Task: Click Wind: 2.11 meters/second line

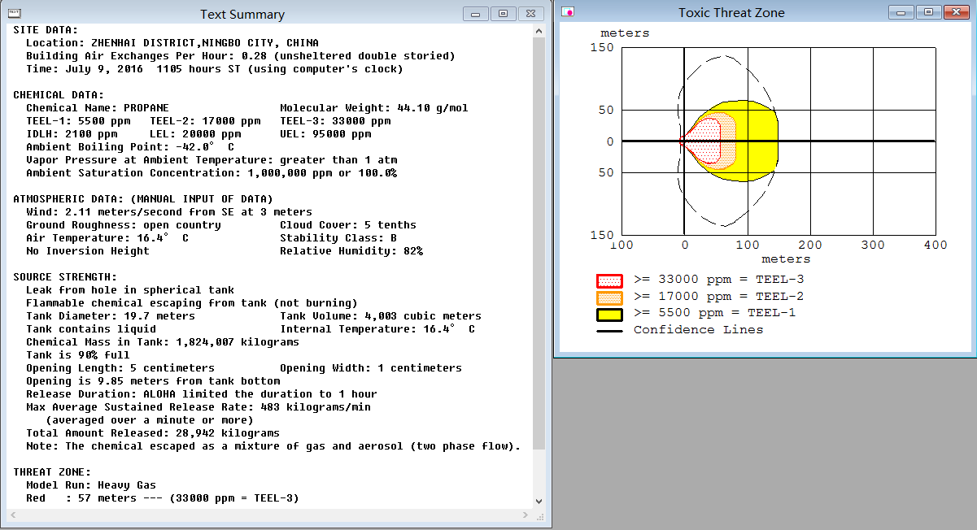Action: [169, 212]
